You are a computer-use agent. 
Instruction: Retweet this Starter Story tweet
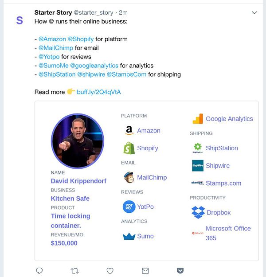point(74,270)
